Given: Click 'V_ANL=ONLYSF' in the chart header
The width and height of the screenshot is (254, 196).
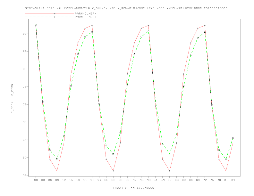Looking at the screenshot, I should (104, 8).
